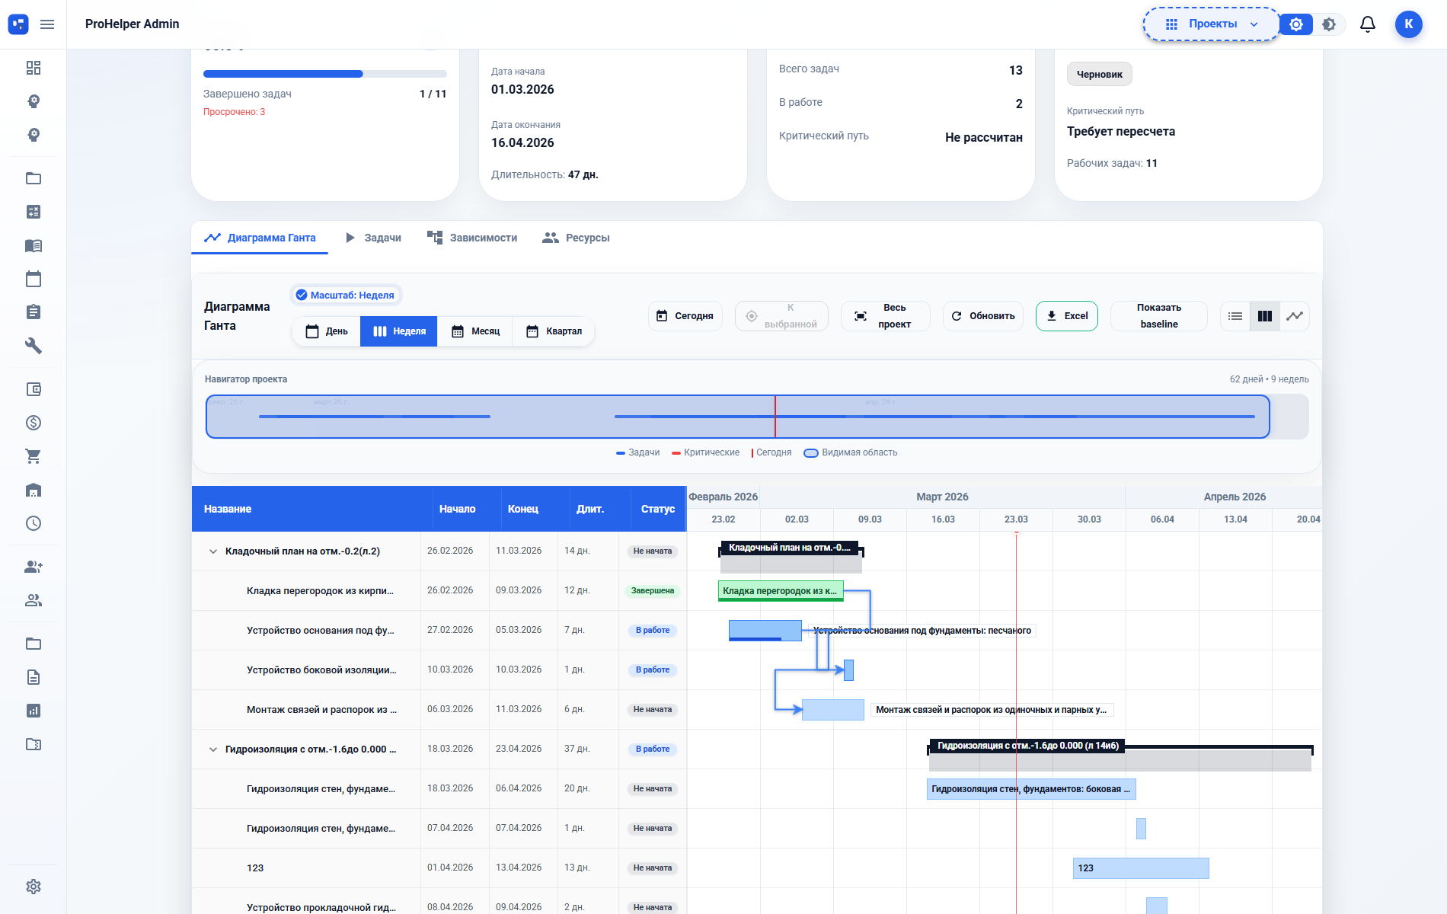Viewport: 1447px width, 914px height.
Task: Switch to dark theme toggle
Action: [1329, 24]
